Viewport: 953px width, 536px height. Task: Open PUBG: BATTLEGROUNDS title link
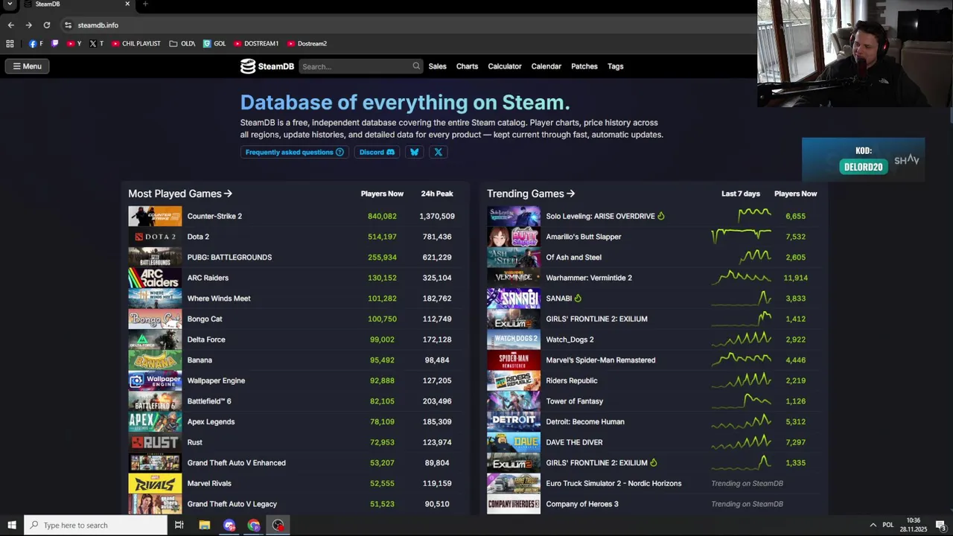tap(229, 258)
